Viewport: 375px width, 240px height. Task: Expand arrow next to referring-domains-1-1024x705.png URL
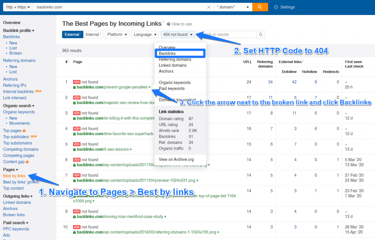tap(218, 232)
